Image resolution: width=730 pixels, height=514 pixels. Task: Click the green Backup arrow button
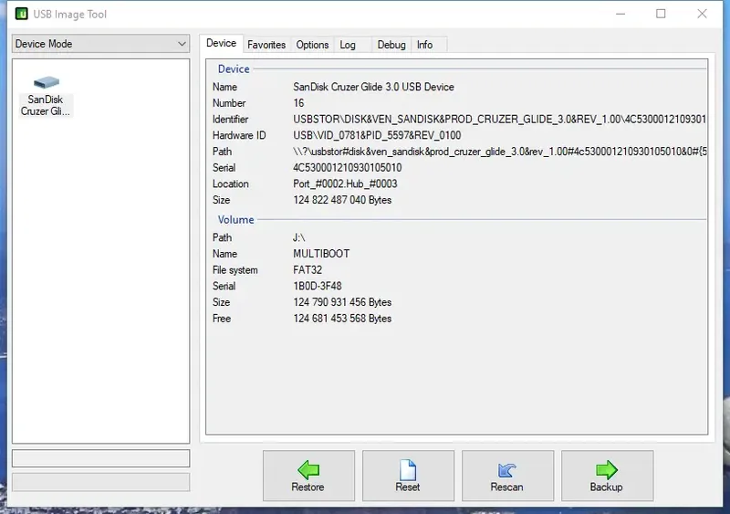pyautogui.click(x=607, y=476)
